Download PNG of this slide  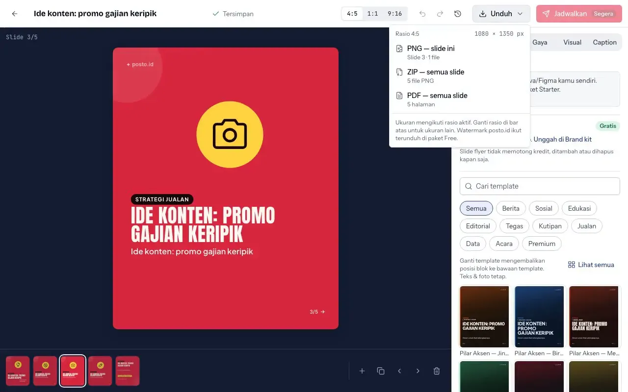(x=459, y=52)
